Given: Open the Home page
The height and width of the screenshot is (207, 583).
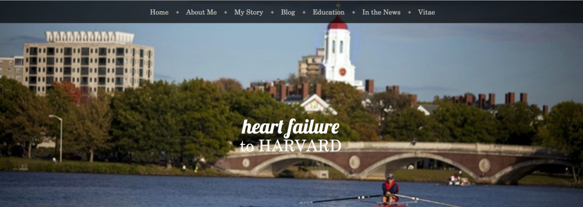Looking at the screenshot, I should [x=159, y=12].
